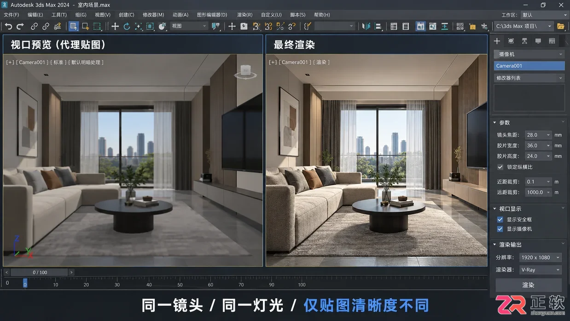Open the 视图 reference coordinate dropdown
Screen dimensions: 570x321
[189, 26]
